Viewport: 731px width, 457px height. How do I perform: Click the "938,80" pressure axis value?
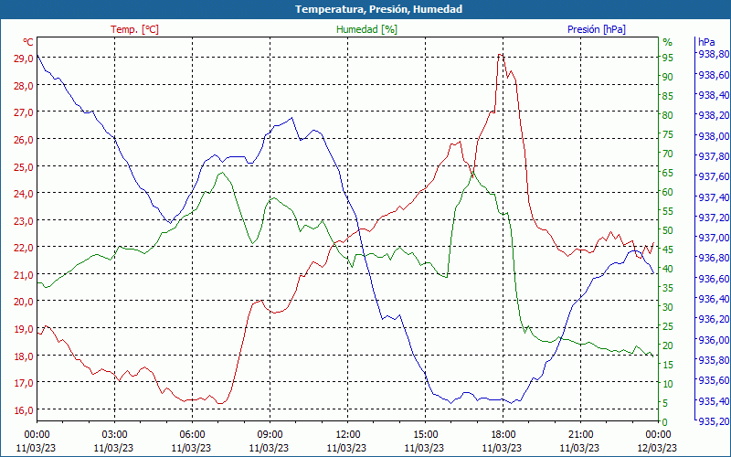[x=714, y=54]
